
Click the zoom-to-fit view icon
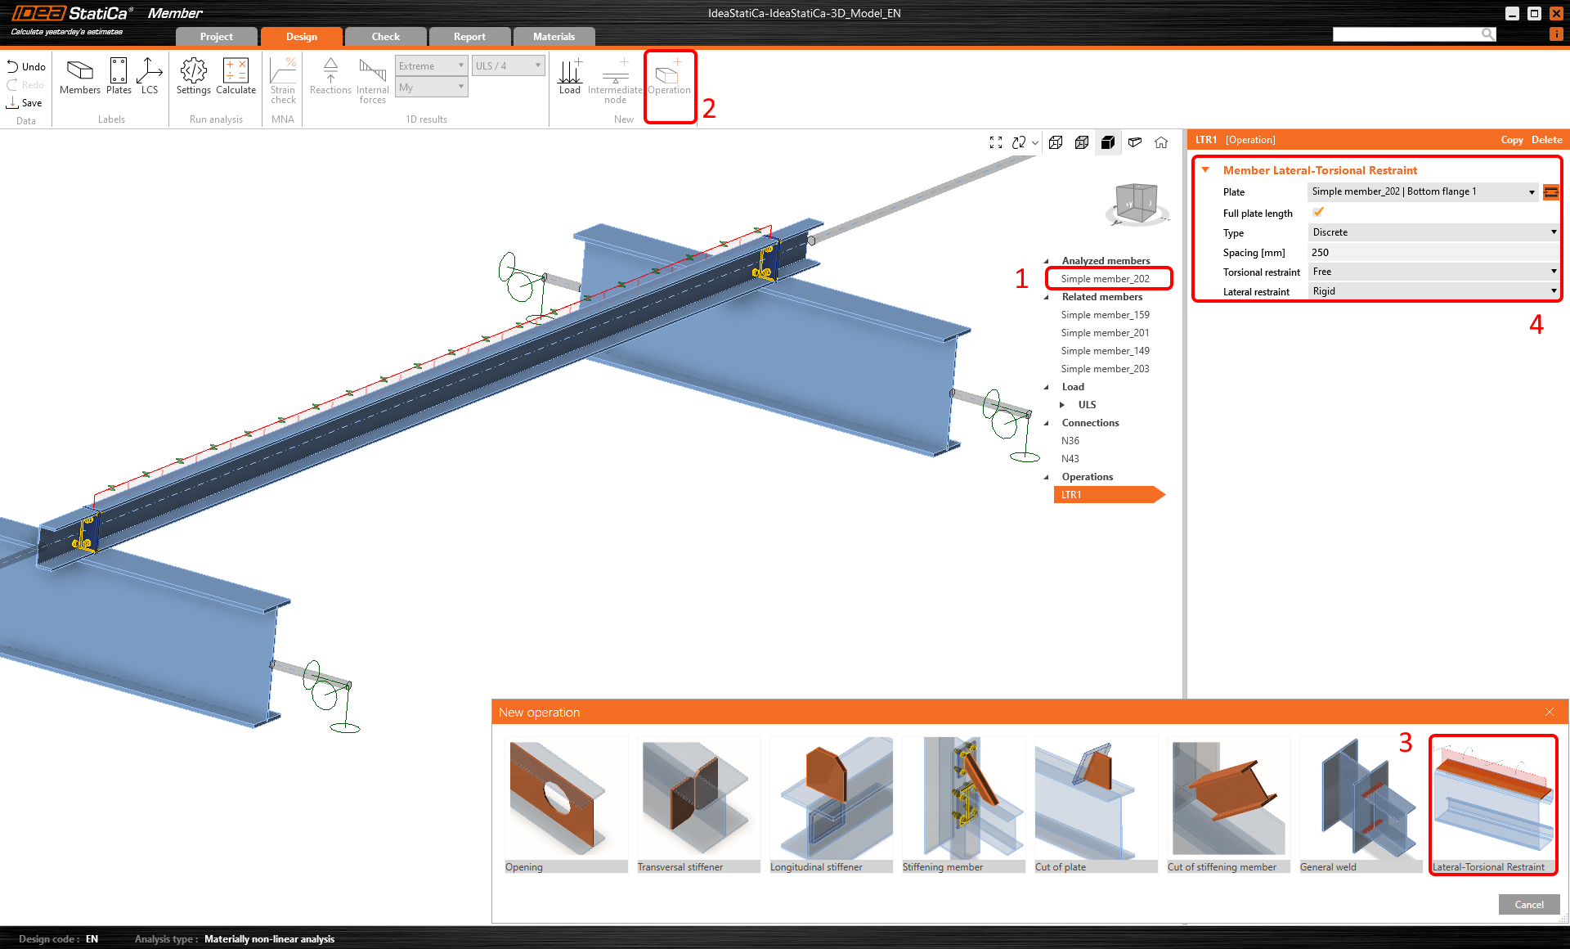(996, 143)
